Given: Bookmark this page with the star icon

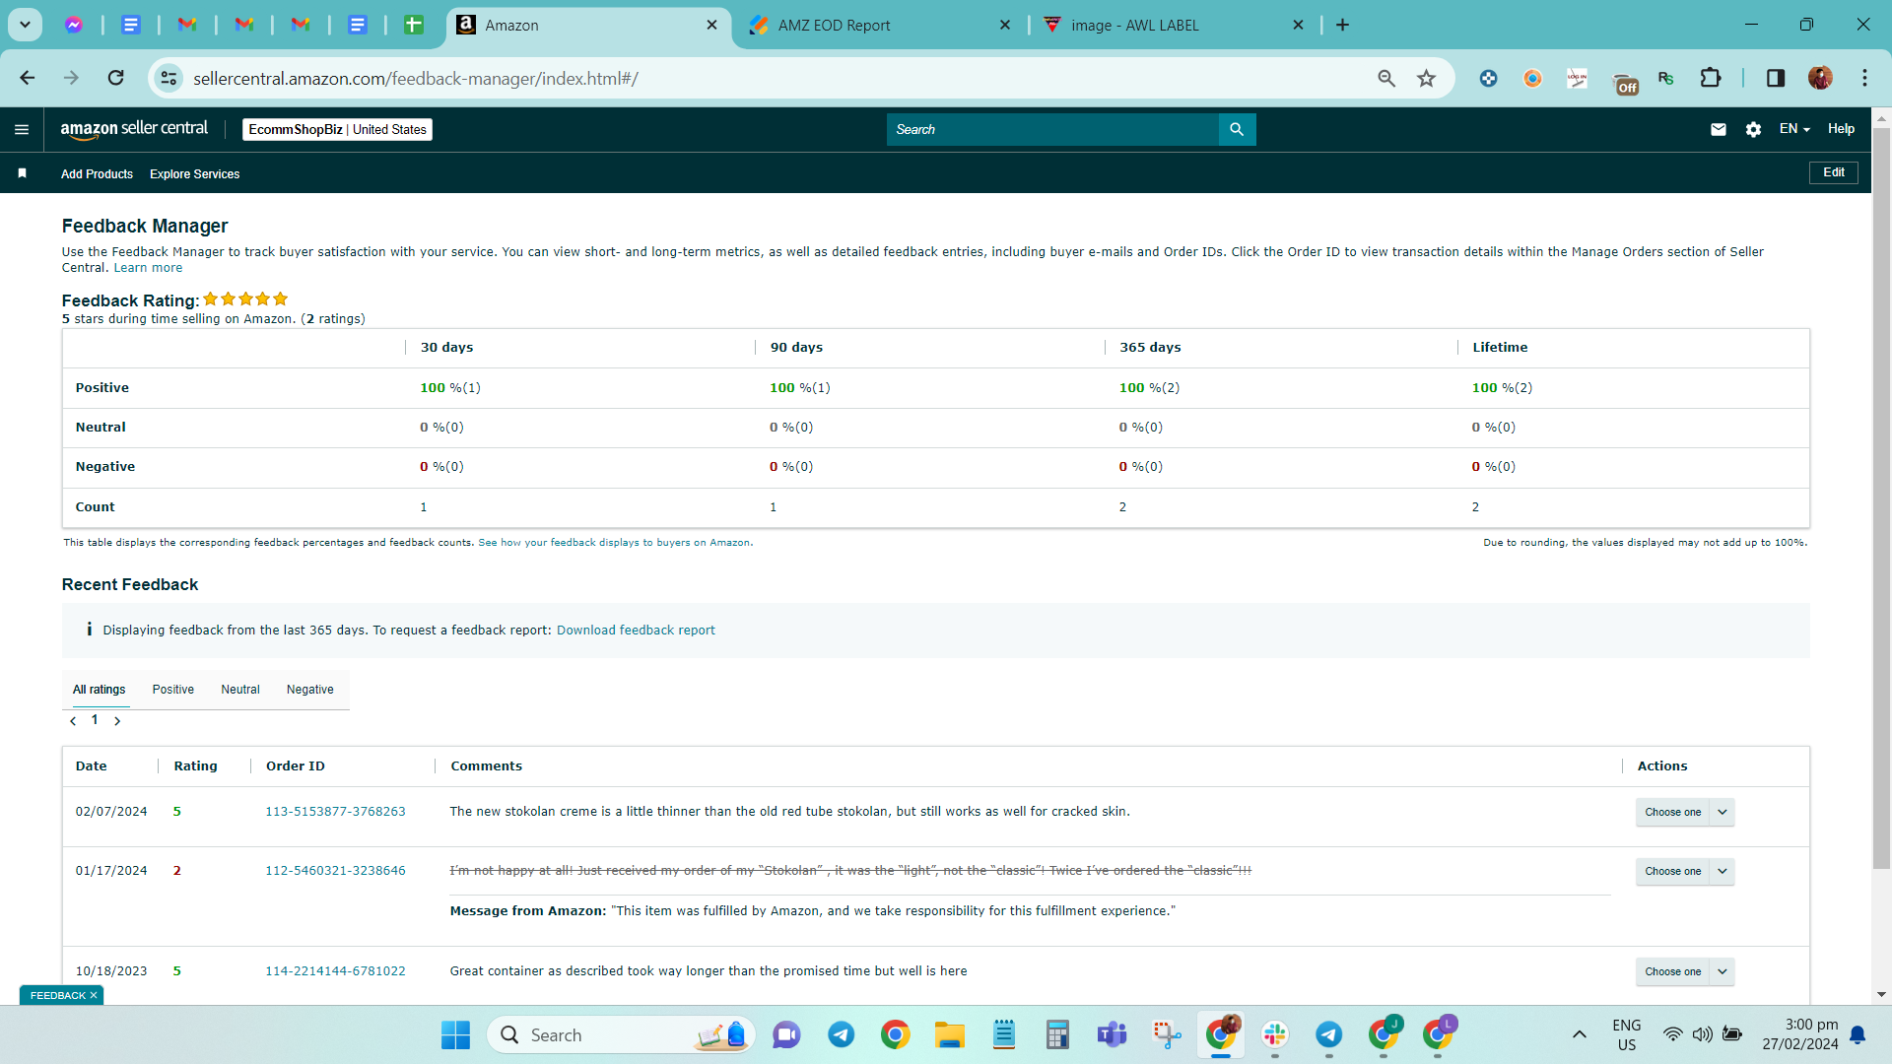Looking at the screenshot, I should click(x=1426, y=78).
